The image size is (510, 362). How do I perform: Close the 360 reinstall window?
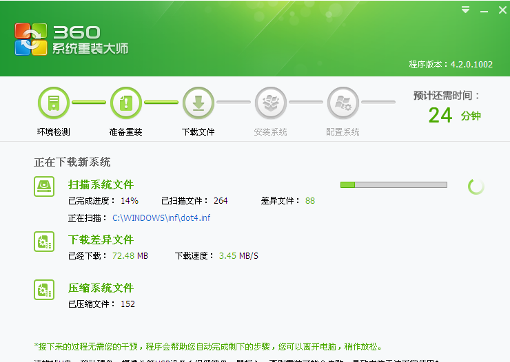502,10
